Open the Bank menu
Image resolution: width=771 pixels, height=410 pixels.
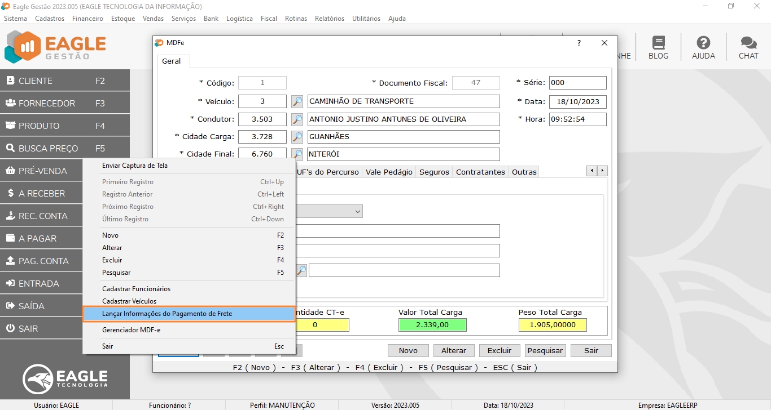coord(211,19)
